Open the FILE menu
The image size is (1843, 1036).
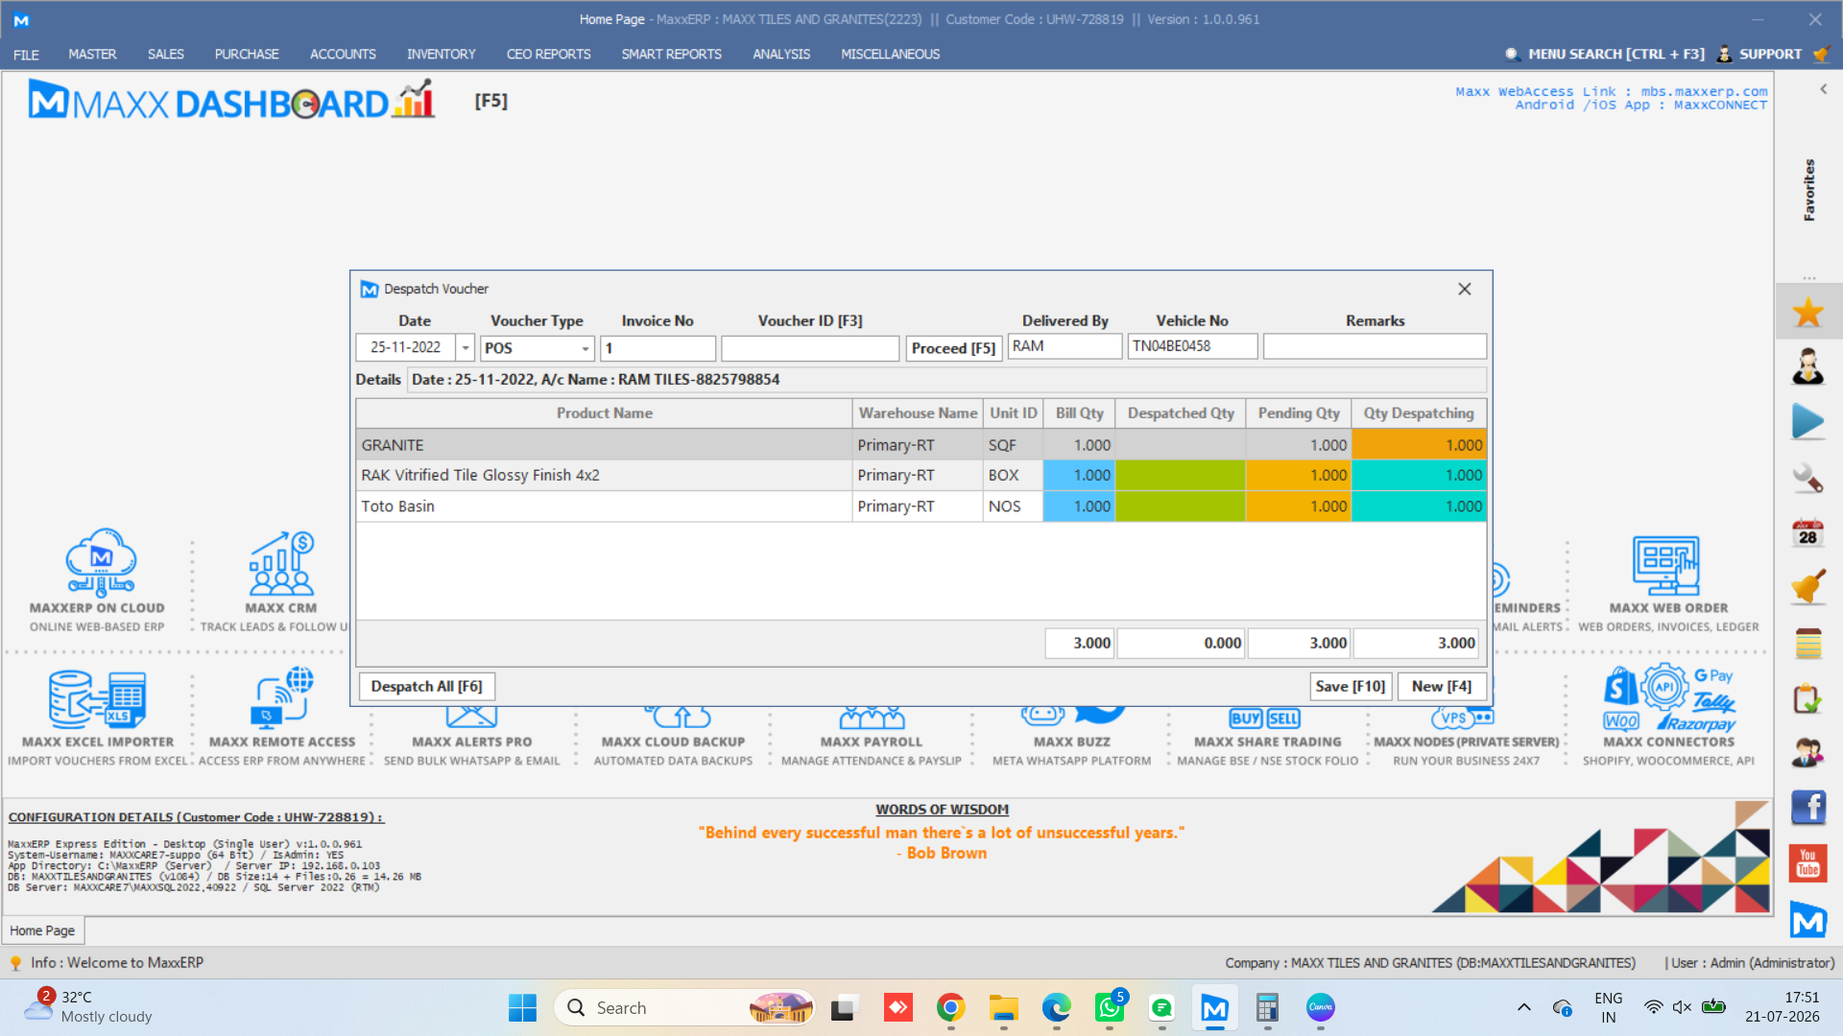[x=26, y=55]
